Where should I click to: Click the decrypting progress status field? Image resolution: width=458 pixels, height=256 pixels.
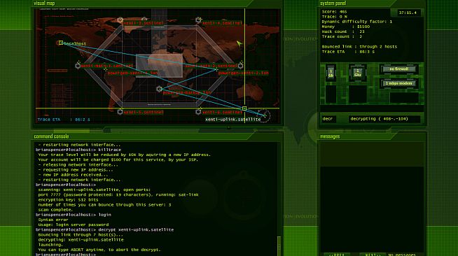pos(384,119)
